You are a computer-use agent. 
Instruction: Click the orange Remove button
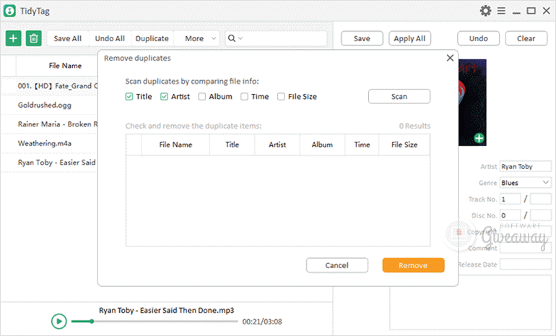(413, 265)
